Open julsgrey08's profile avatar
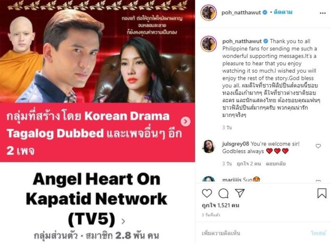 [x=209, y=146]
